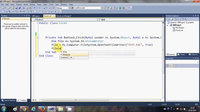This screenshot has height=112, width=200.
Task: Click the Open File folder icon in toolbar
Action: (13, 8)
